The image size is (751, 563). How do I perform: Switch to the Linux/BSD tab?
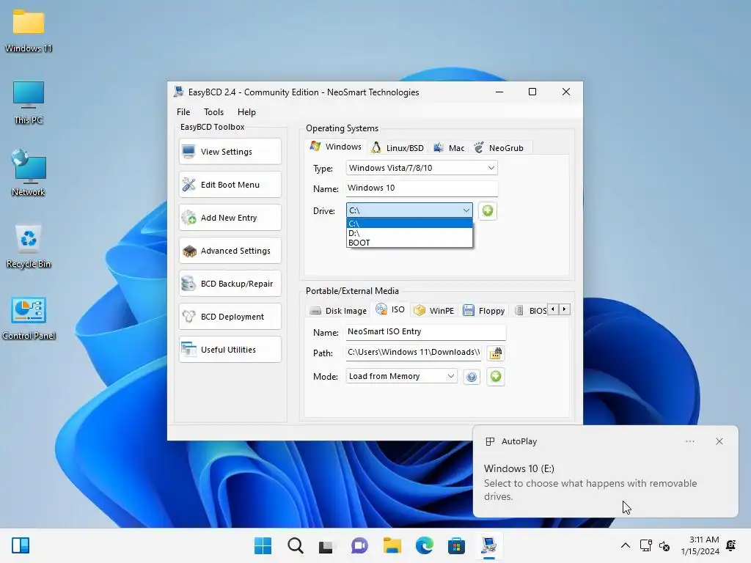click(398, 148)
